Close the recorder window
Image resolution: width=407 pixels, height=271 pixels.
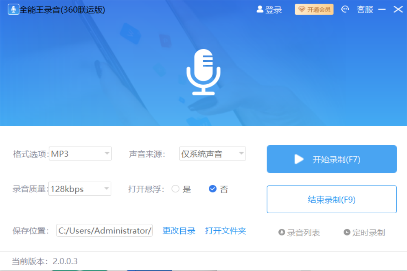[x=398, y=10]
